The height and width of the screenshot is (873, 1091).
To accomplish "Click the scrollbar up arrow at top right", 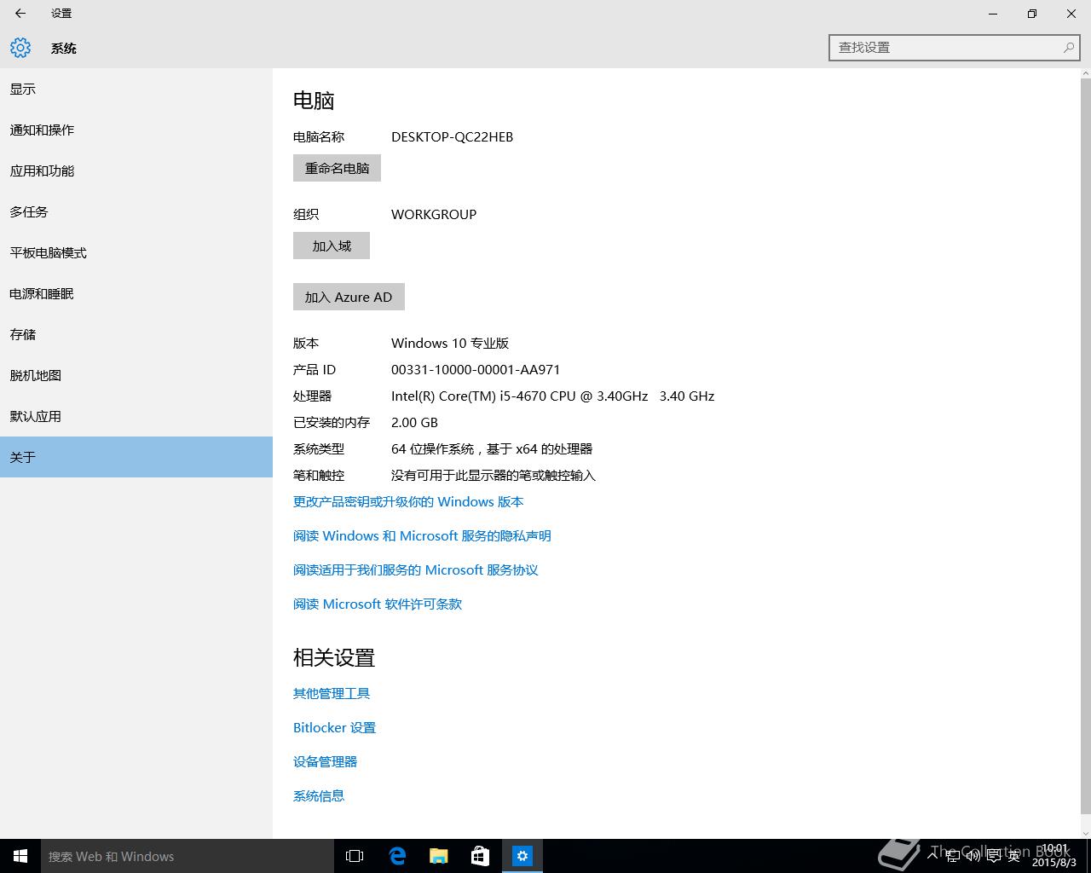I will coord(1085,73).
